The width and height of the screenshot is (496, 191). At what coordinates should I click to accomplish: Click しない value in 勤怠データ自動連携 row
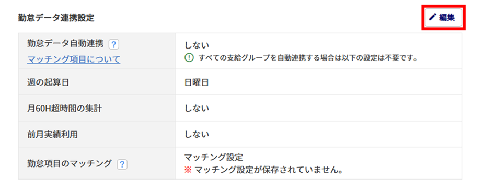click(x=197, y=46)
